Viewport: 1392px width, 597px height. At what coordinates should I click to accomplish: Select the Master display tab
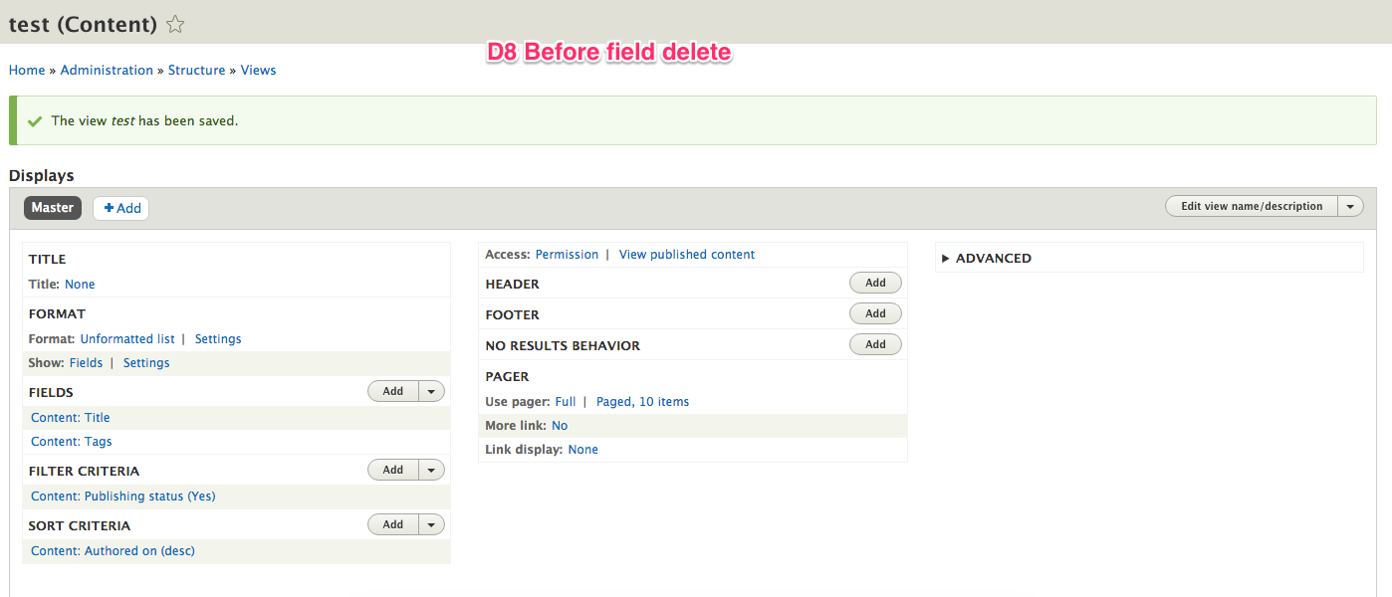coord(52,207)
